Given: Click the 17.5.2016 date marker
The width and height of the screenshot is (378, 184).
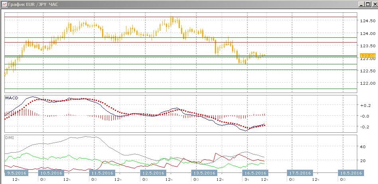Looking at the screenshot, I should coord(300,173).
